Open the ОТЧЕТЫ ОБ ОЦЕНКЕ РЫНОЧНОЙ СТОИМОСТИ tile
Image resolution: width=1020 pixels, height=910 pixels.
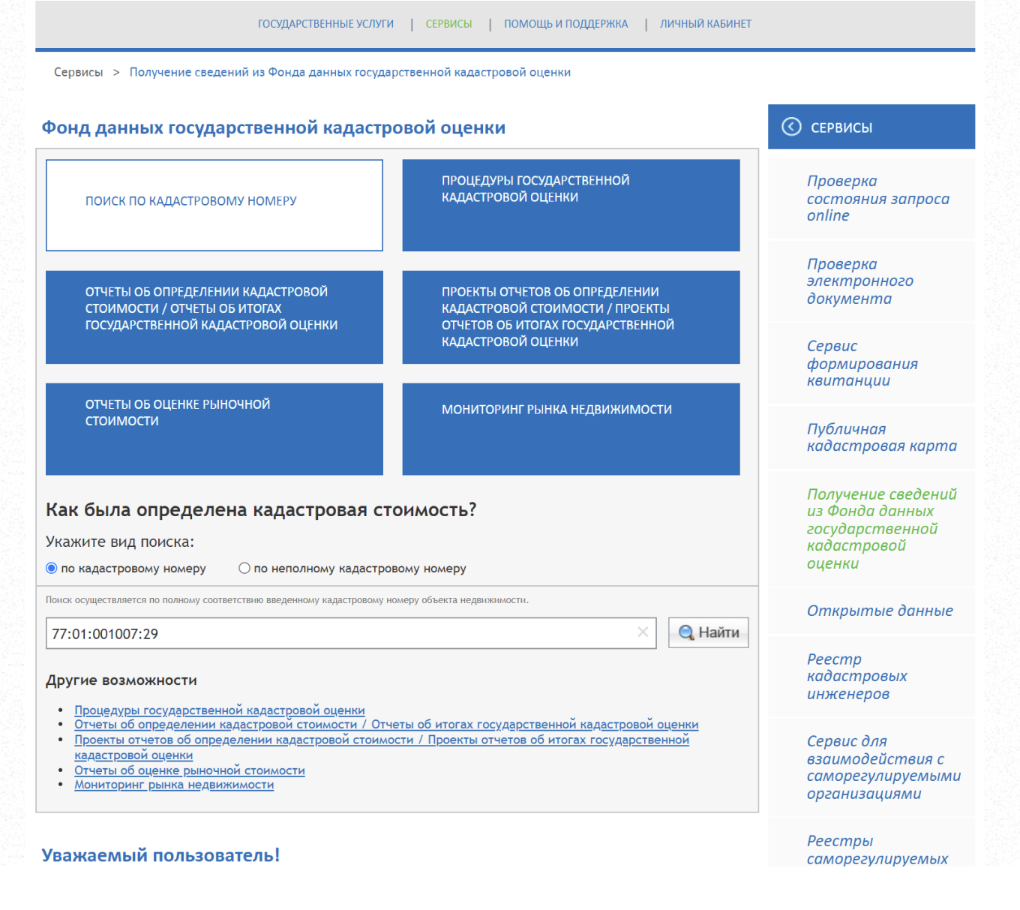[x=214, y=428]
